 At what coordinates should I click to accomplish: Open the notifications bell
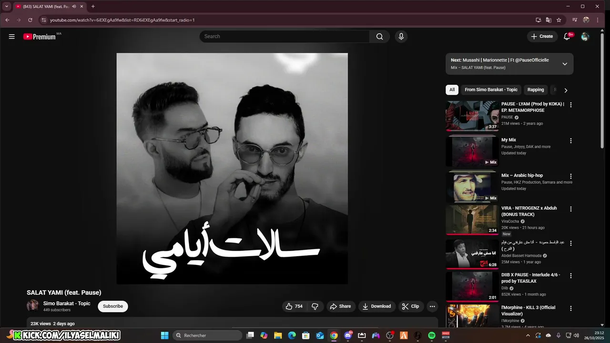click(567, 37)
